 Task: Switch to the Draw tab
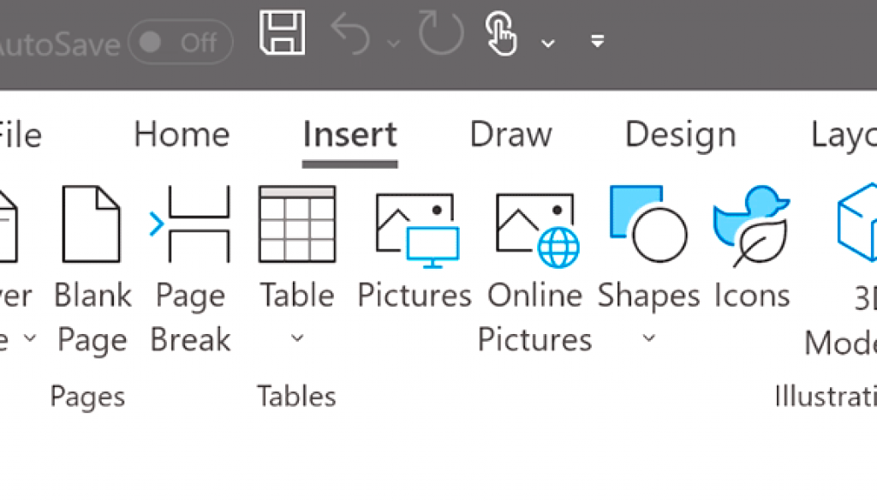point(510,134)
